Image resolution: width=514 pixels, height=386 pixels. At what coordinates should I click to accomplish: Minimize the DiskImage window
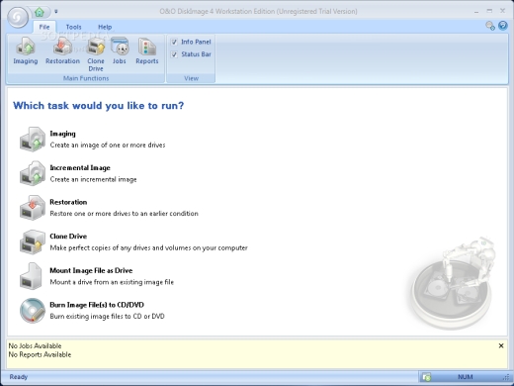point(476,12)
